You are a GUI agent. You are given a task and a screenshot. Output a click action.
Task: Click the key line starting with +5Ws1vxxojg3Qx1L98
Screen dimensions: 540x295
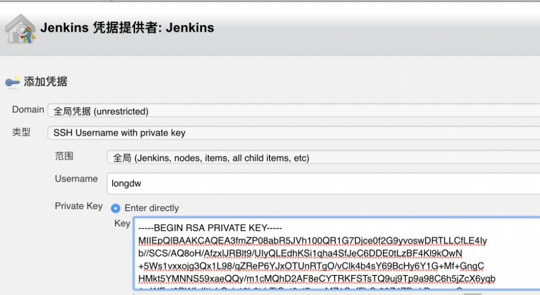[x=312, y=266]
